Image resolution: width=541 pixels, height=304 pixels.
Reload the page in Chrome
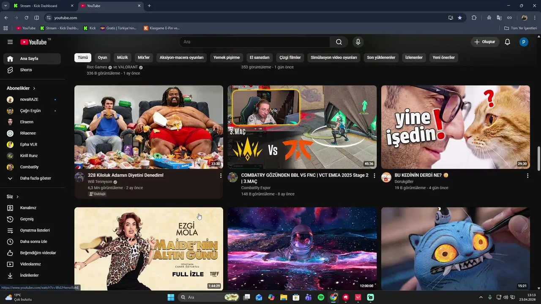26,18
